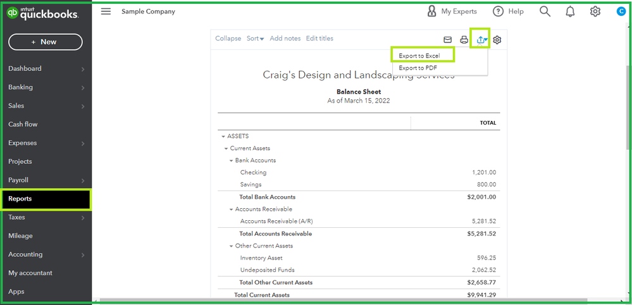The image size is (632, 305).
Task: Open the Sort dropdown
Action: point(255,39)
